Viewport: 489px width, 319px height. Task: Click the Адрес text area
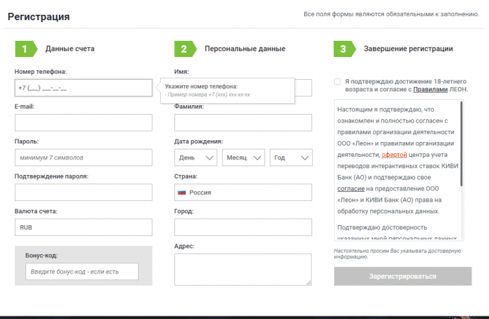point(242,269)
